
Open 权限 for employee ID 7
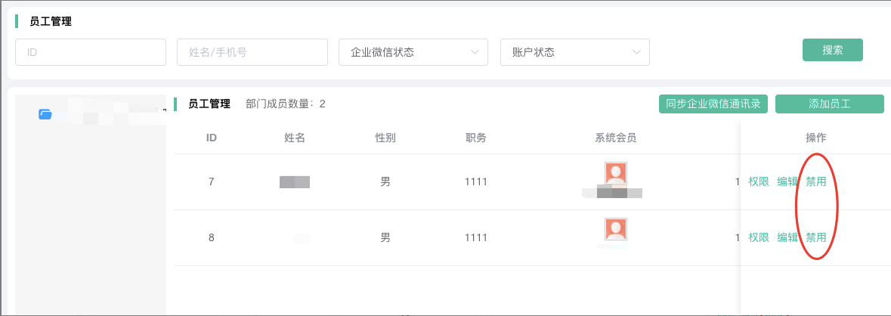[x=759, y=181]
